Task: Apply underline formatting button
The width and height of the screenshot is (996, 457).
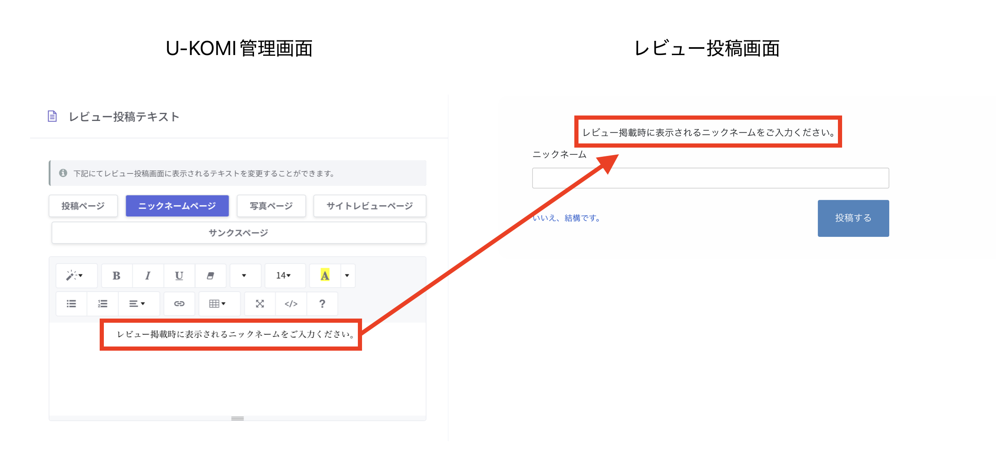Action: coord(179,276)
